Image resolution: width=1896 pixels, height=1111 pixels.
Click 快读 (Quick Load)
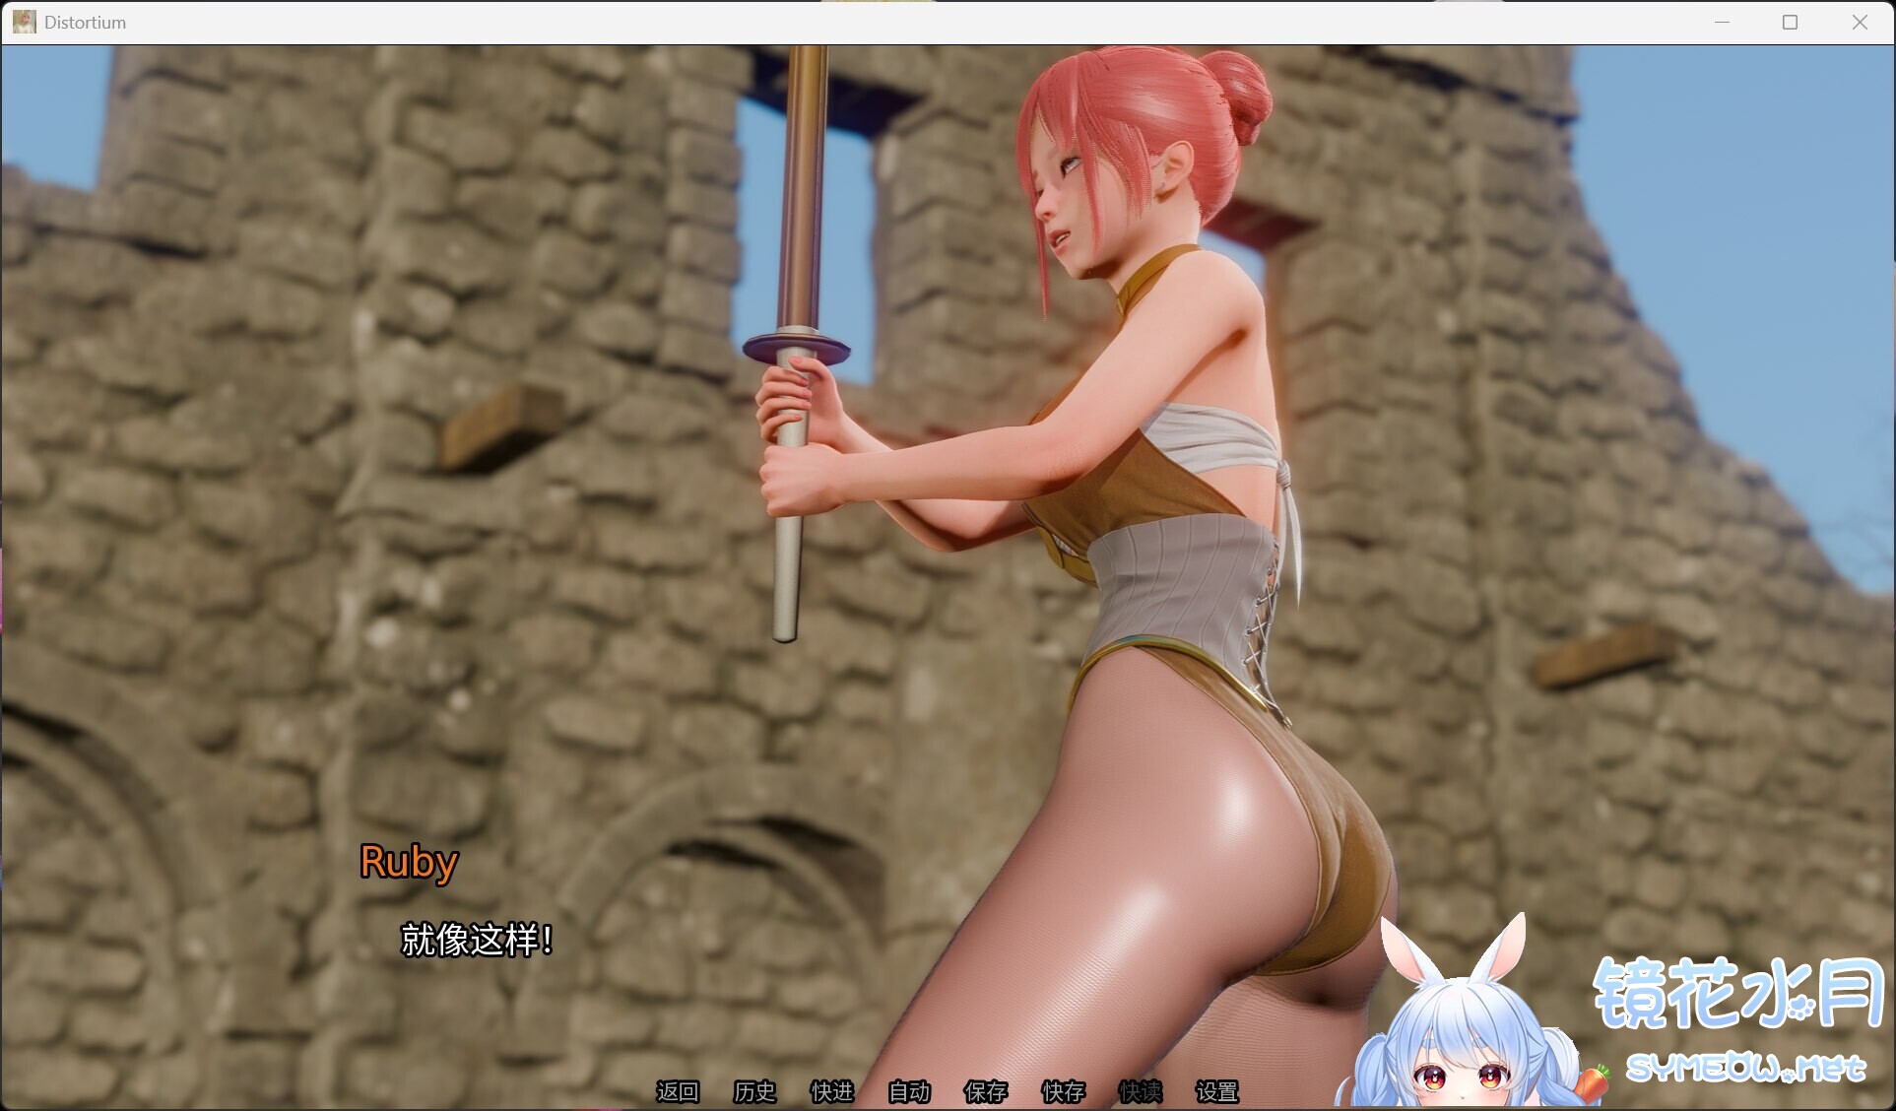tap(1141, 1091)
